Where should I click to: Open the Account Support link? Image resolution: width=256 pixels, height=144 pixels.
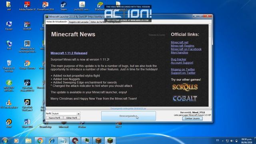coord(182,63)
